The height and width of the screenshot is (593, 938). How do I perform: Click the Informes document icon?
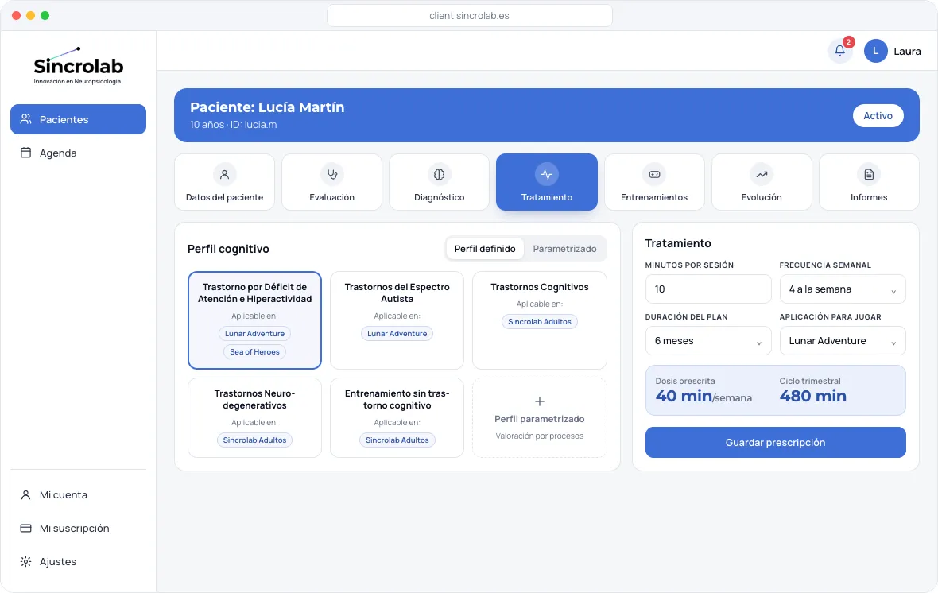tap(869, 174)
